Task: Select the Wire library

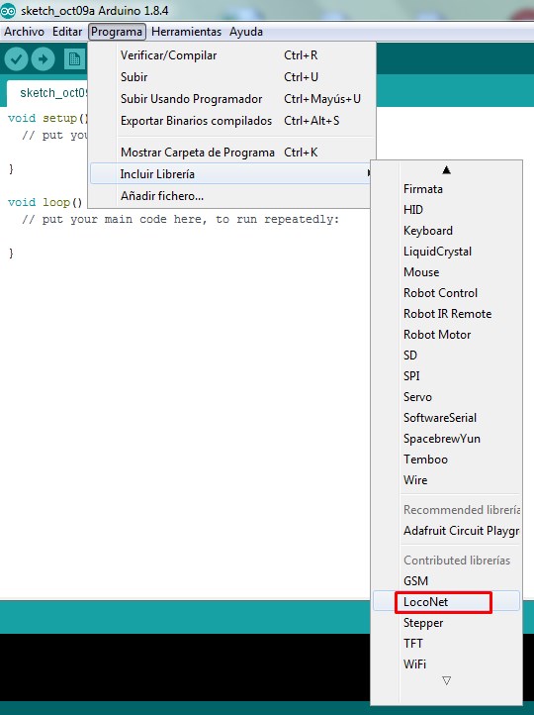Action: point(446,480)
